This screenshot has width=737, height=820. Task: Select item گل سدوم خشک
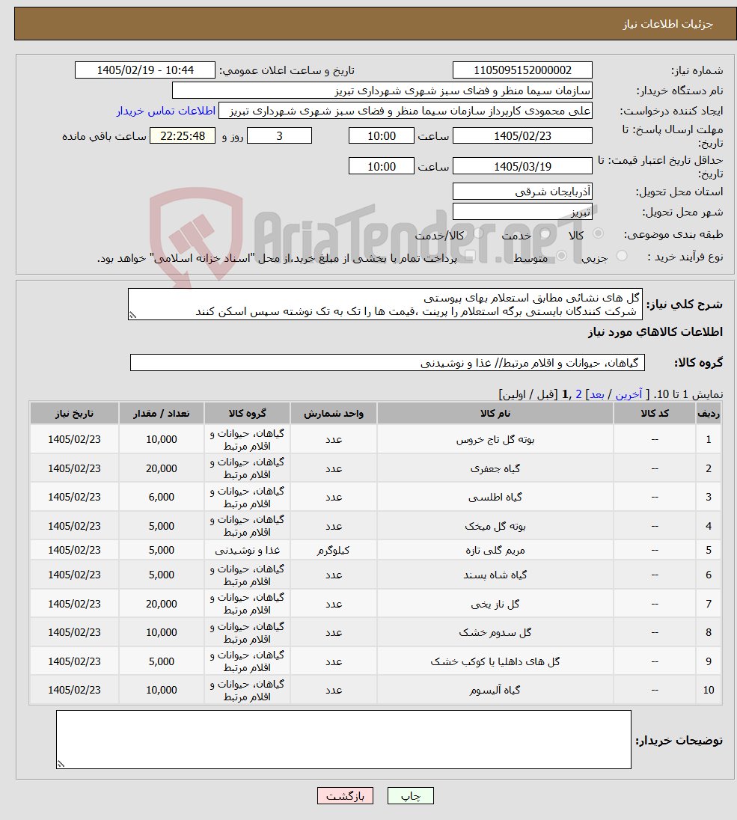(x=495, y=632)
